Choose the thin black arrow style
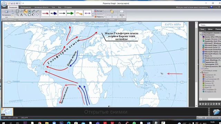This screenshot has width=221, height=124. click(x=62, y=13)
